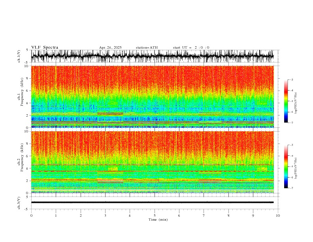Click the ch.1 voltage waveform trace
The height and width of the screenshot is (242, 313).
[152, 56]
